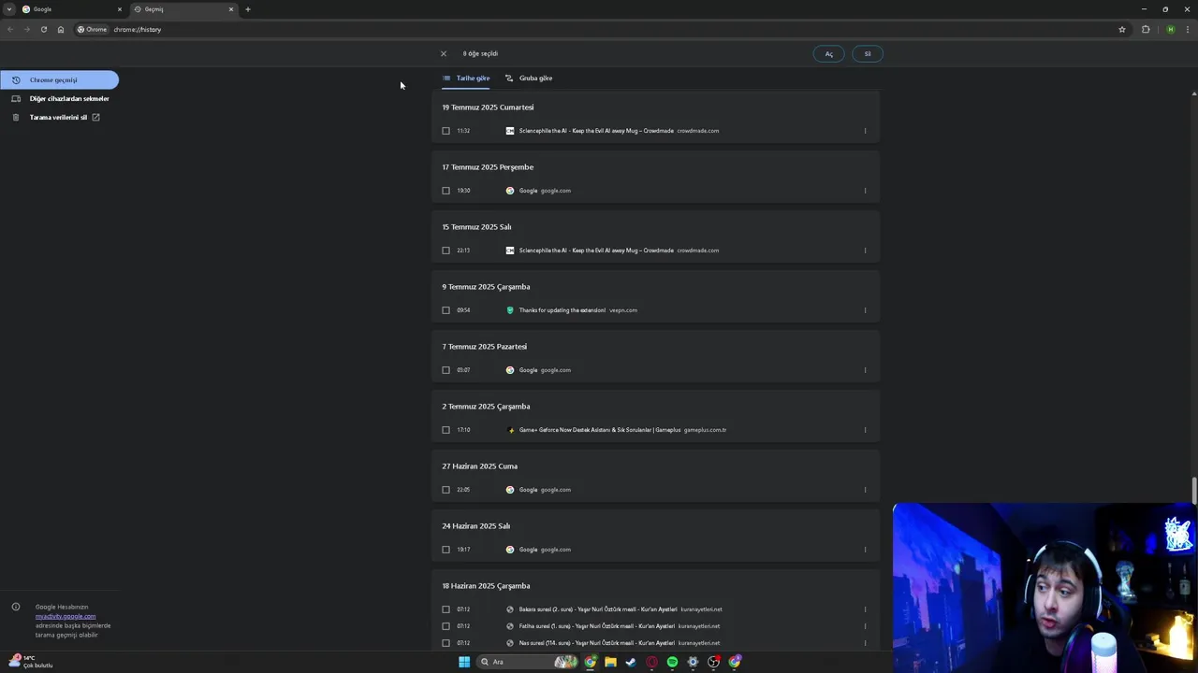Tick the 19:30 Google entry checkbox
The width and height of the screenshot is (1198, 673).
446,191
